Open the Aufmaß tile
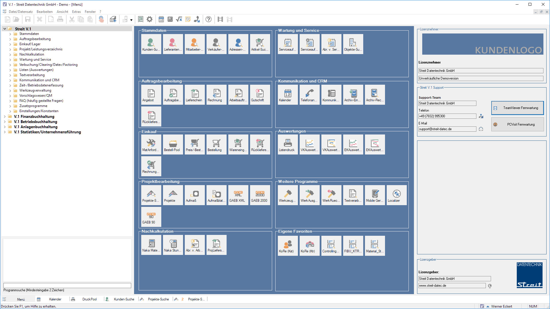 [195, 195]
